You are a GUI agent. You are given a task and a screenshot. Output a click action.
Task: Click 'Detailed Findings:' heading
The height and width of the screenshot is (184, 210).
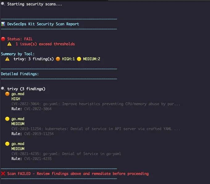(20, 74)
